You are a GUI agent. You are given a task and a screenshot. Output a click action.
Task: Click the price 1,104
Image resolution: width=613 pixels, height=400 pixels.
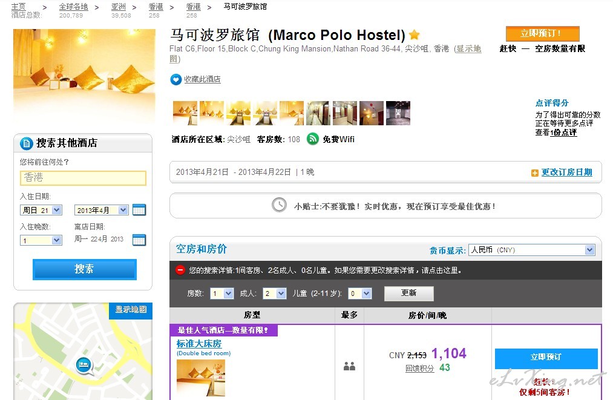pos(449,354)
